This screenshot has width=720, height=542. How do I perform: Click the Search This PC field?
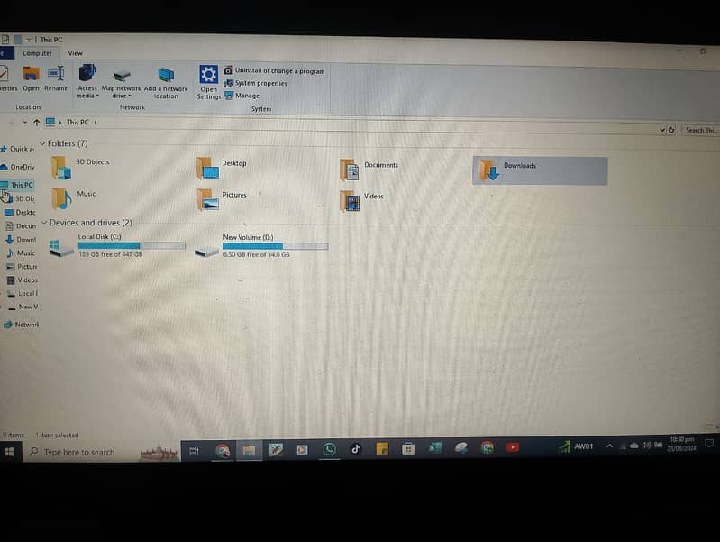pyautogui.click(x=701, y=131)
